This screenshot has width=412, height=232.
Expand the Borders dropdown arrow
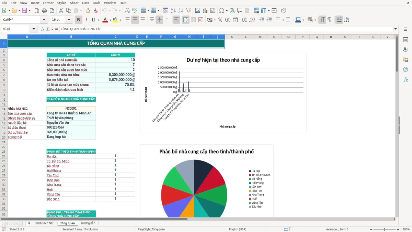(x=283, y=20)
